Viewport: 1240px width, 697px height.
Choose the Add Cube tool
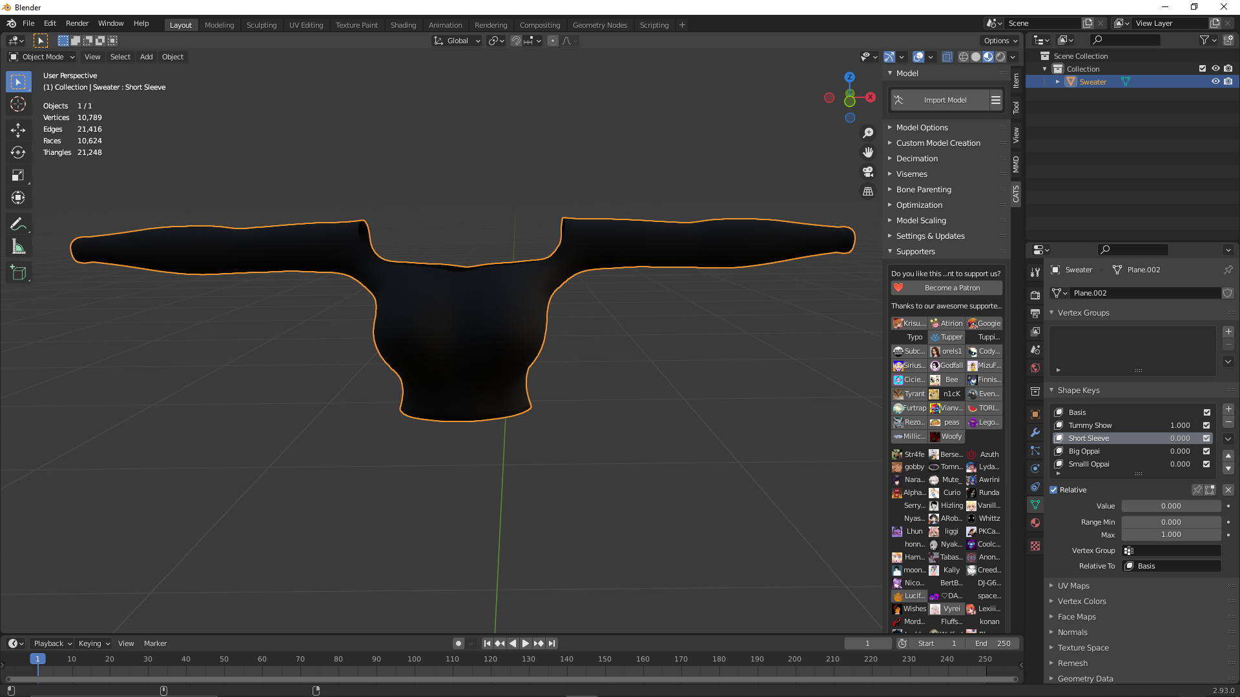[x=18, y=273]
